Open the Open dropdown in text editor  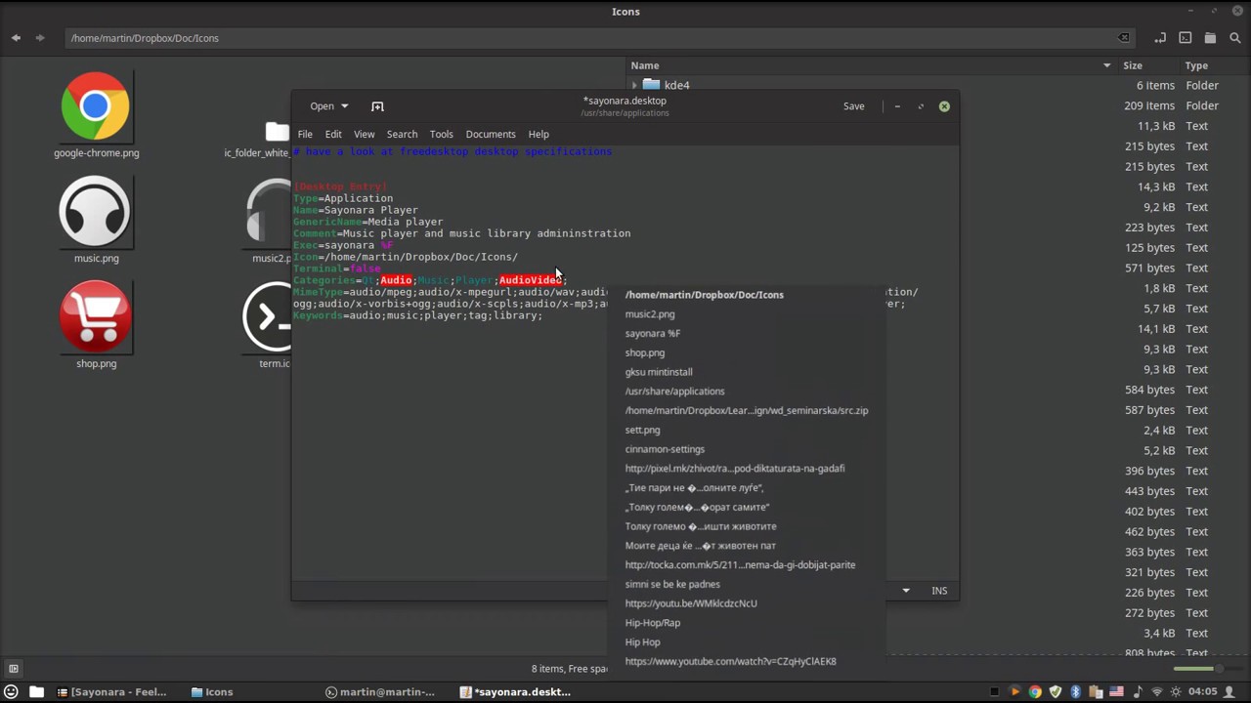point(328,106)
